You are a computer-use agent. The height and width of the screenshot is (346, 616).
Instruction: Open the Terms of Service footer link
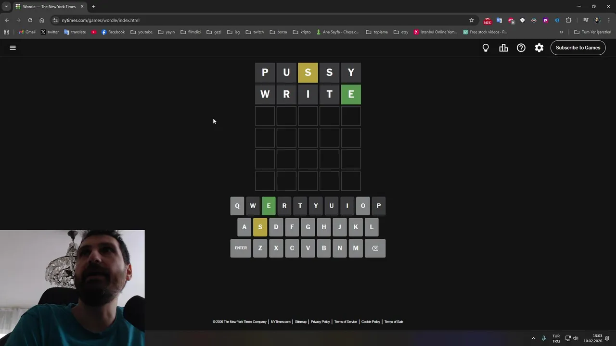(346, 322)
